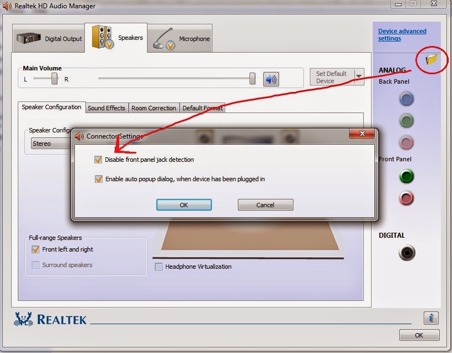Viewport: 452px width, 353px height.
Task: Enable Headphone Virtualization
Action: click(x=159, y=267)
